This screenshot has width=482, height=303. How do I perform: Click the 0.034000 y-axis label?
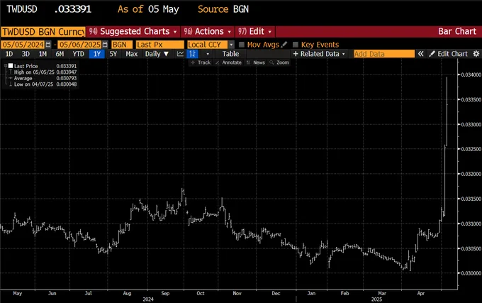point(471,75)
